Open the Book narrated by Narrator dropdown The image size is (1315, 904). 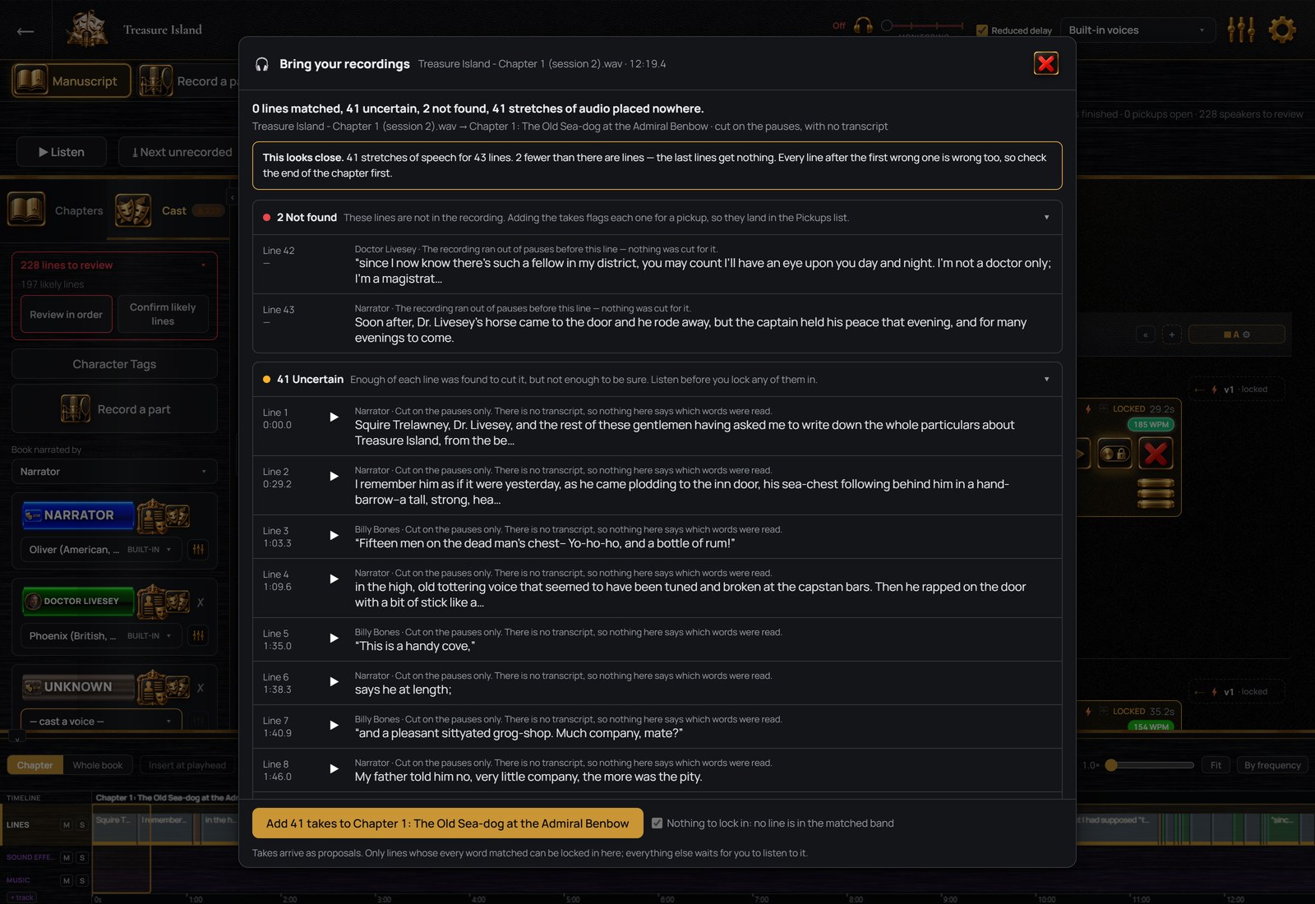[114, 472]
